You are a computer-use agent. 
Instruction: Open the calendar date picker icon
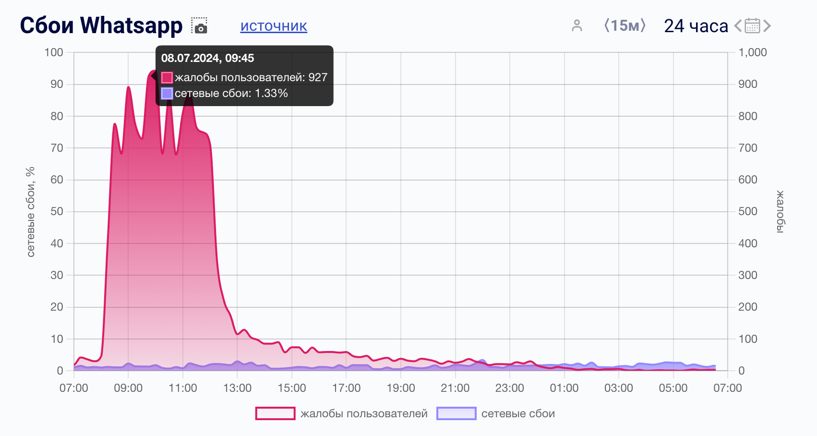tap(752, 25)
